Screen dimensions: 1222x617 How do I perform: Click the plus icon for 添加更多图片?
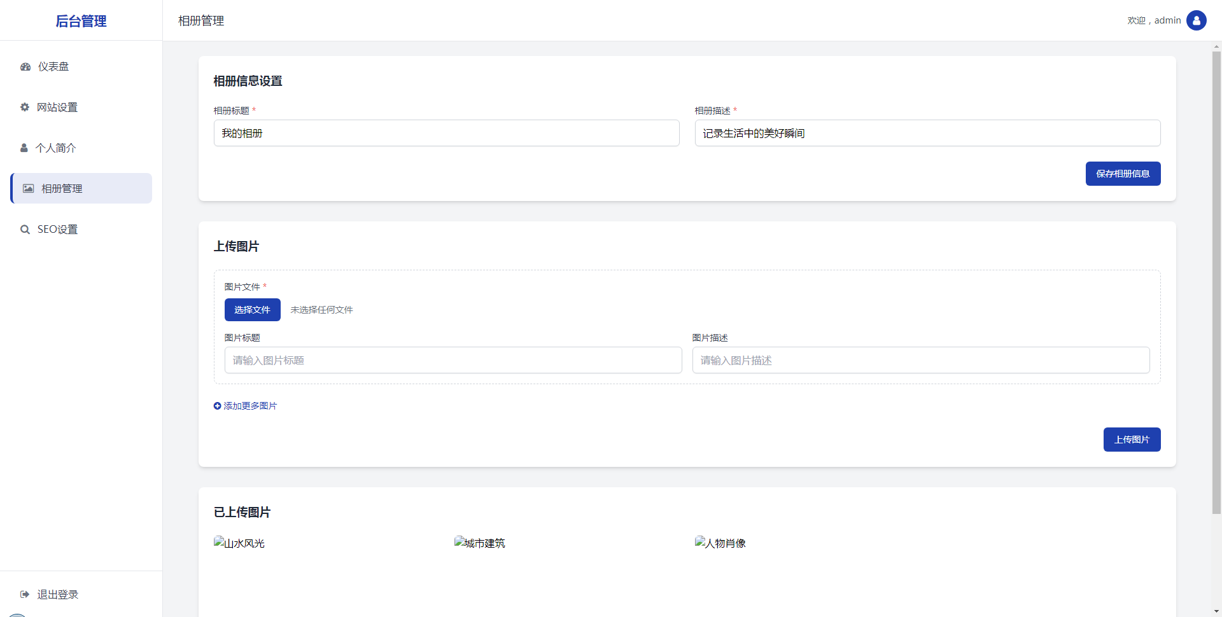click(217, 406)
